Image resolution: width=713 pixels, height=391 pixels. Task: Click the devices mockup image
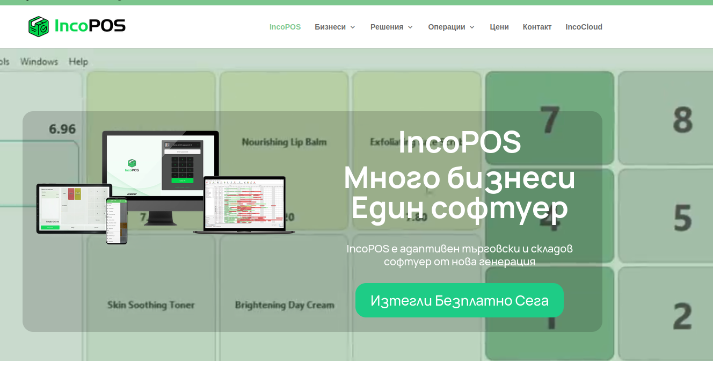(x=165, y=187)
